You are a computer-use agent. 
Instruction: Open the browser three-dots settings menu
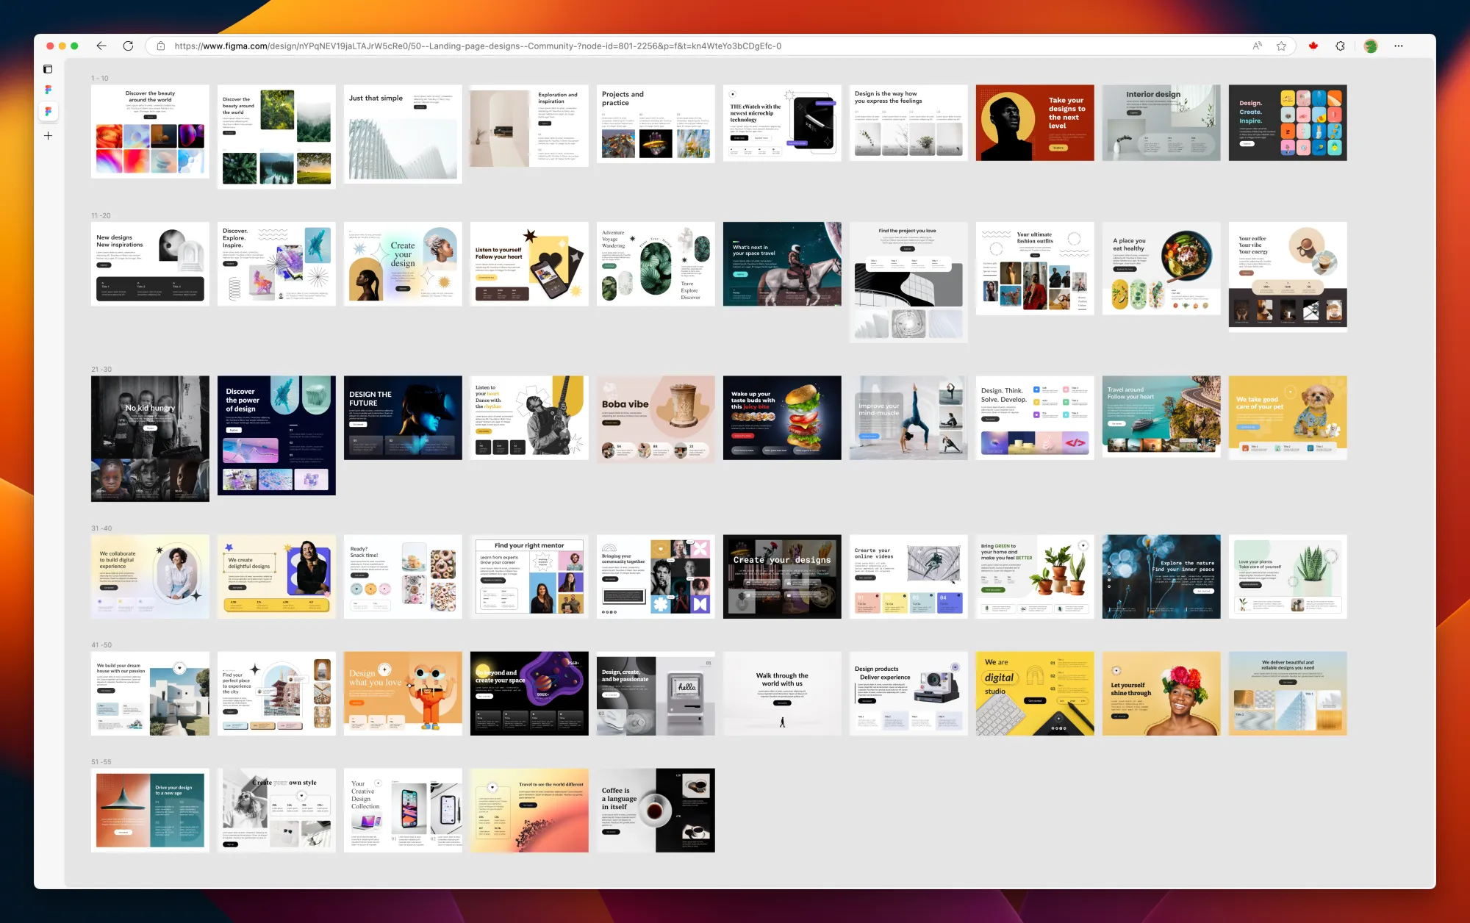click(x=1399, y=46)
